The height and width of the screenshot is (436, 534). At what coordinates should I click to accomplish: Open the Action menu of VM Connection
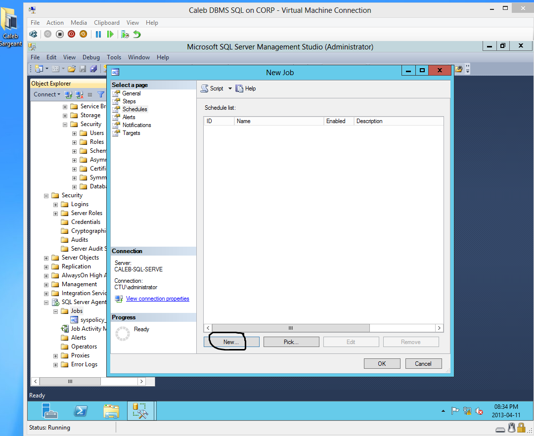(55, 22)
